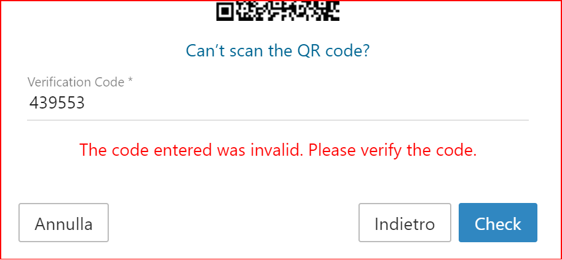Return to previous step via Indietro
The height and width of the screenshot is (260, 562).
tap(405, 223)
